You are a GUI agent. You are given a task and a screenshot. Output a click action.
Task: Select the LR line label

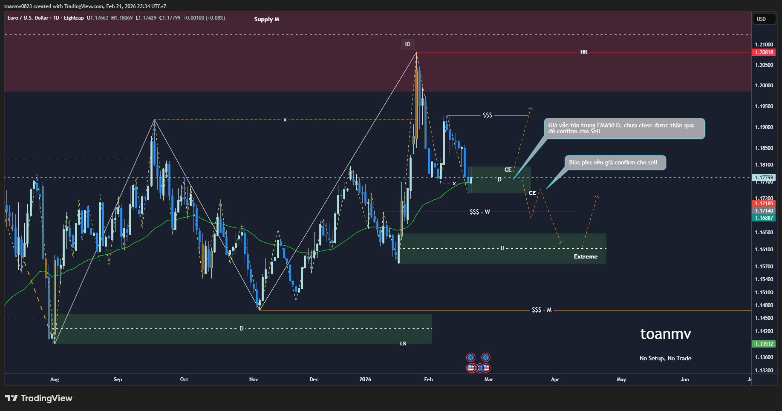pyautogui.click(x=403, y=344)
